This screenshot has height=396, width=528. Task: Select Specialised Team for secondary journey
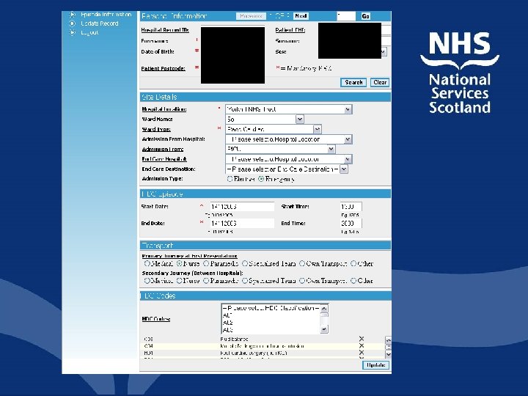[245, 280]
